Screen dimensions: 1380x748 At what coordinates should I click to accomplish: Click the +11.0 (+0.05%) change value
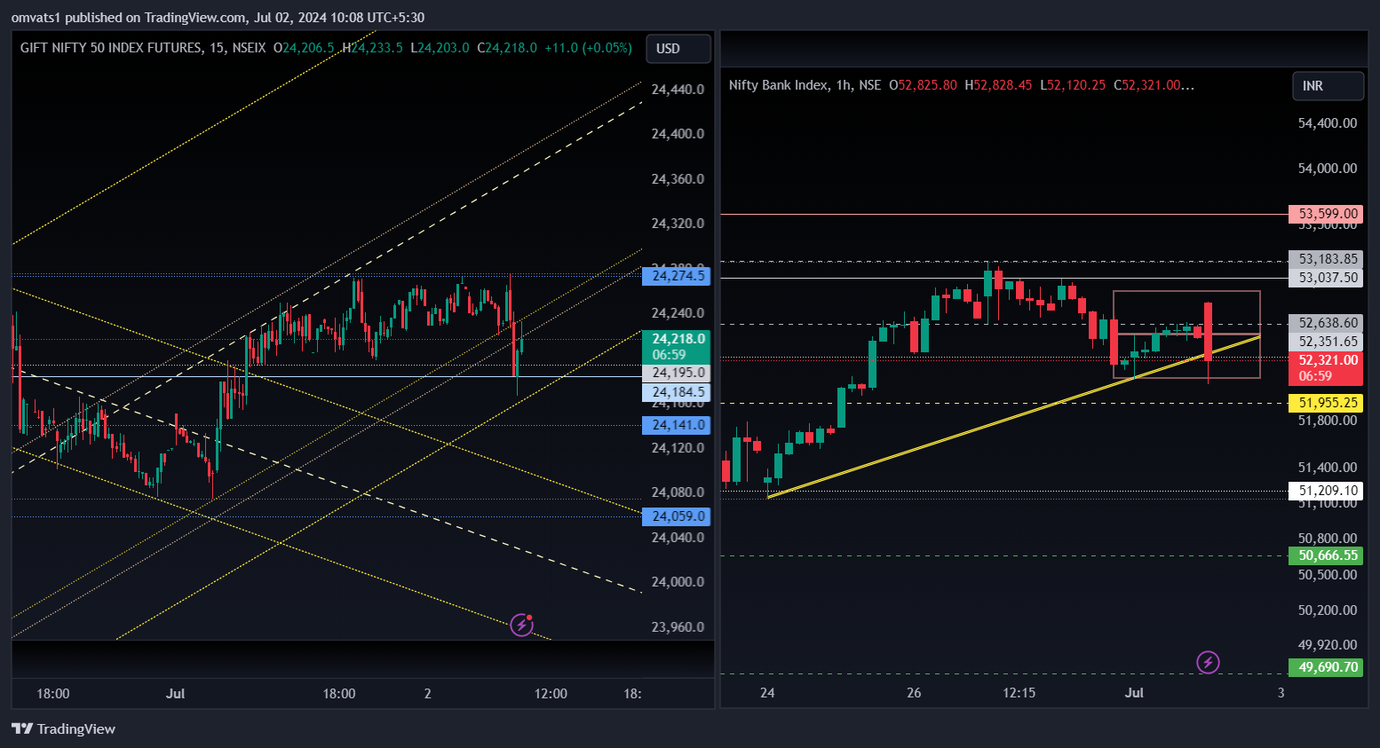[588, 48]
